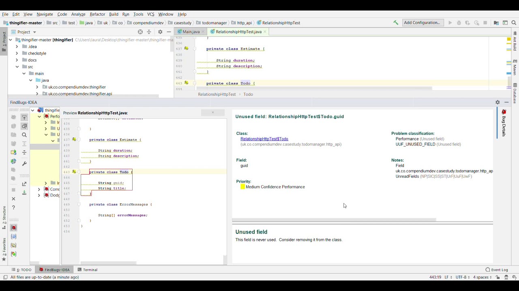Click the Run Anything toolbar icon
The height and width of the screenshot is (291, 519).
[505, 23]
